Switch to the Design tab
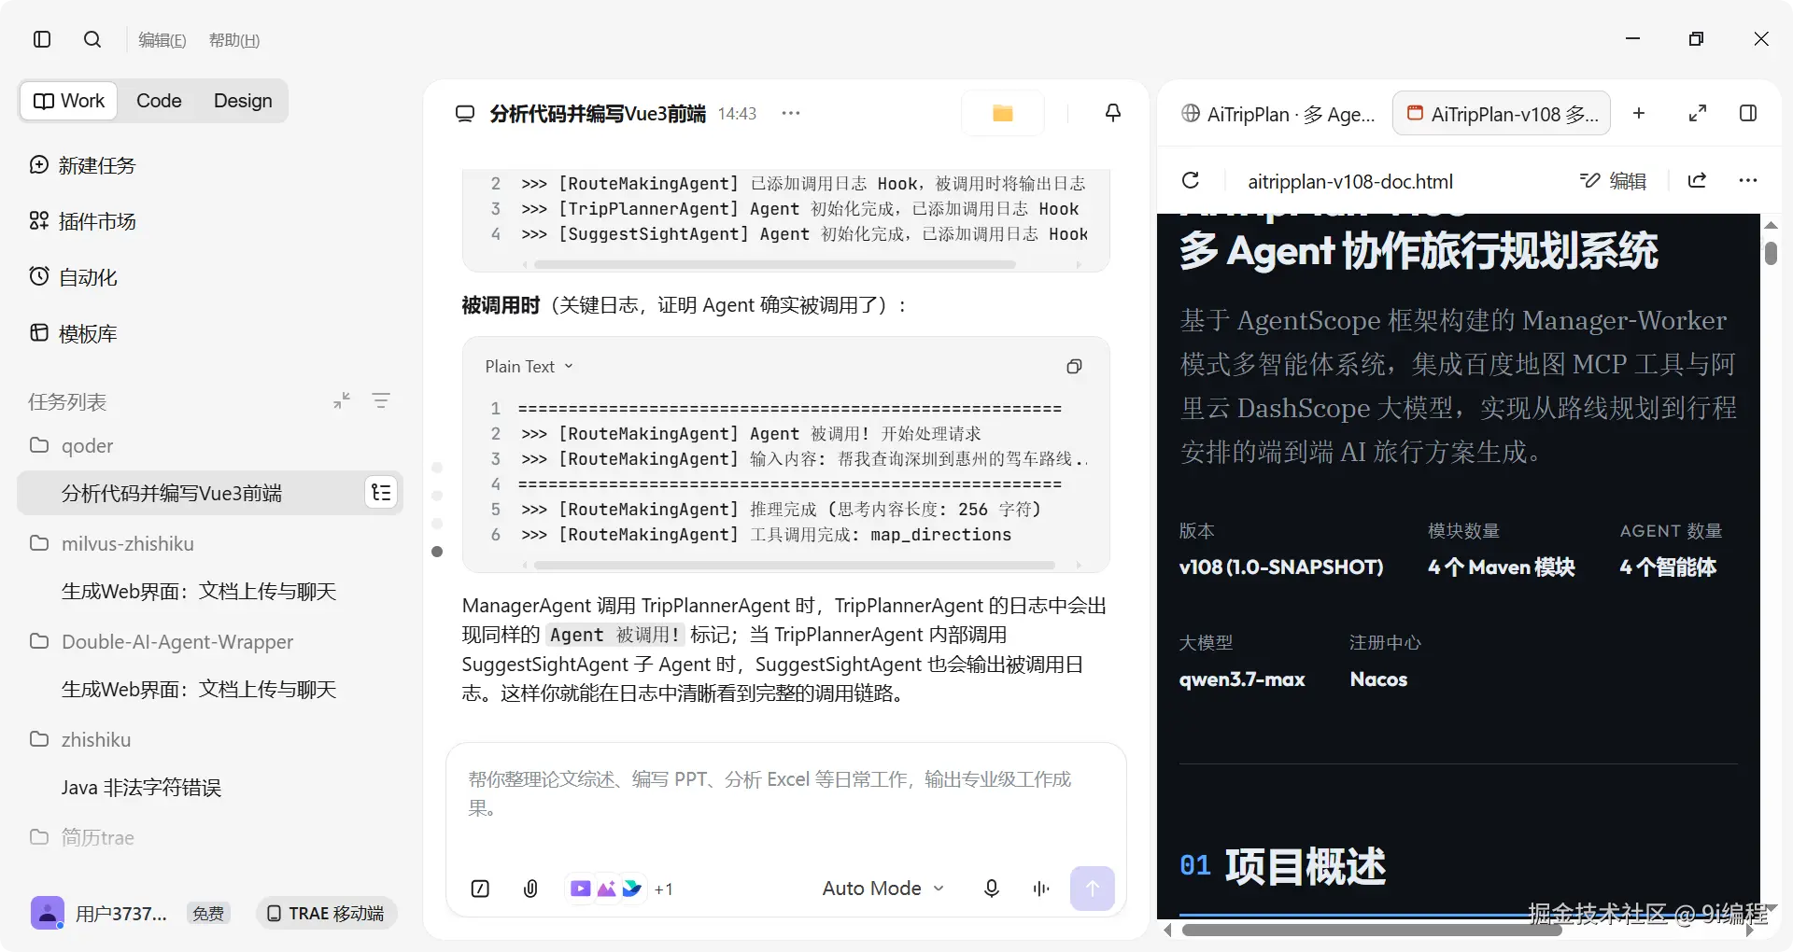This screenshot has width=1793, height=952. pyautogui.click(x=243, y=101)
